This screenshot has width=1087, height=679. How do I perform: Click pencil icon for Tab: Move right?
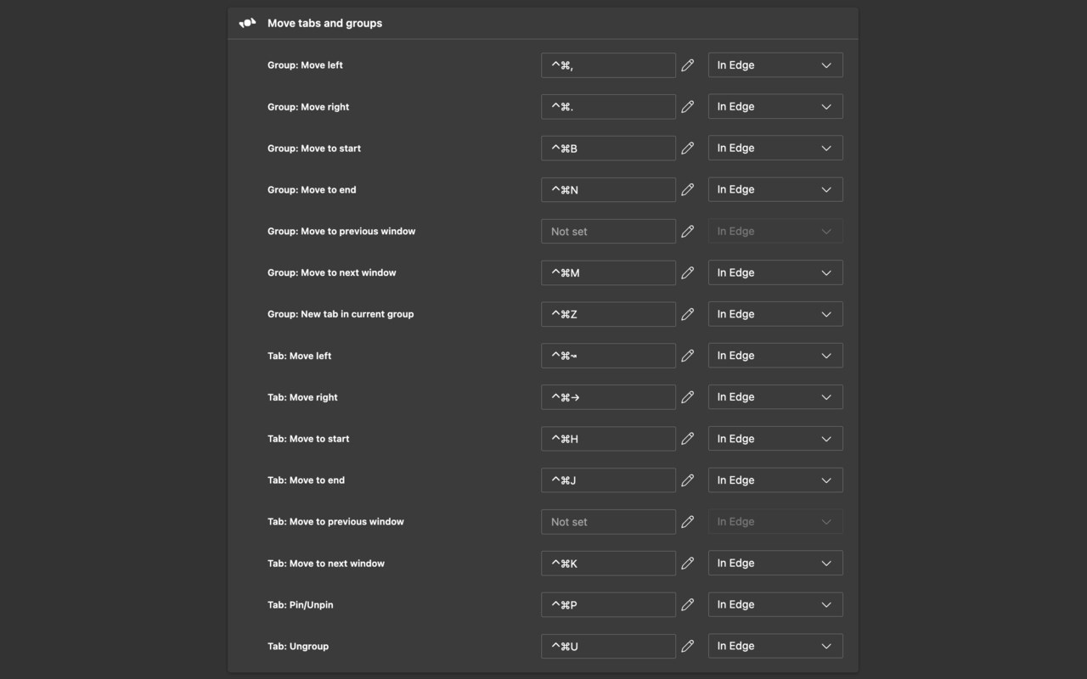point(688,397)
